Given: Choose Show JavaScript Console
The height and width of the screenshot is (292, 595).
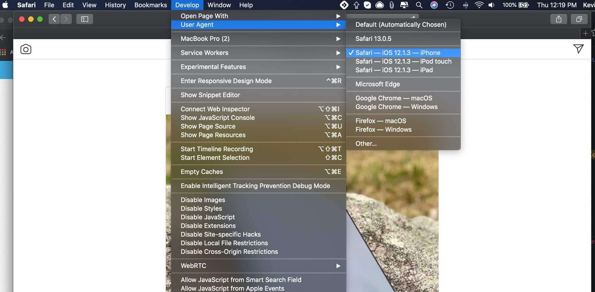Looking at the screenshot, I should click(x=259, y=118).
